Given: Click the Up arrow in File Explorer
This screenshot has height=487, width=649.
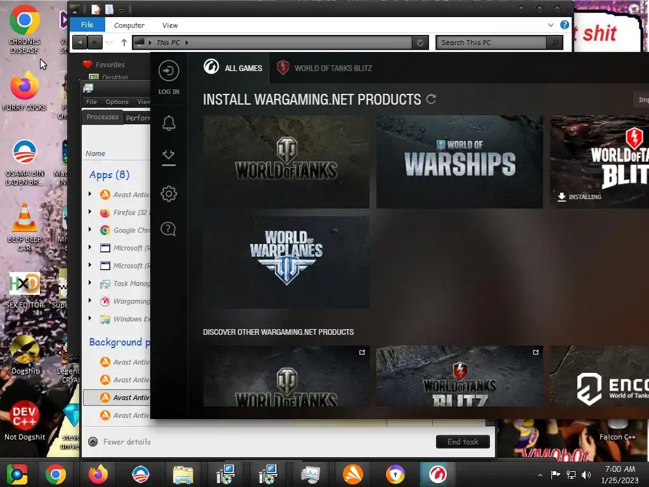Looking at the screenshot, I should pos(124,42).
